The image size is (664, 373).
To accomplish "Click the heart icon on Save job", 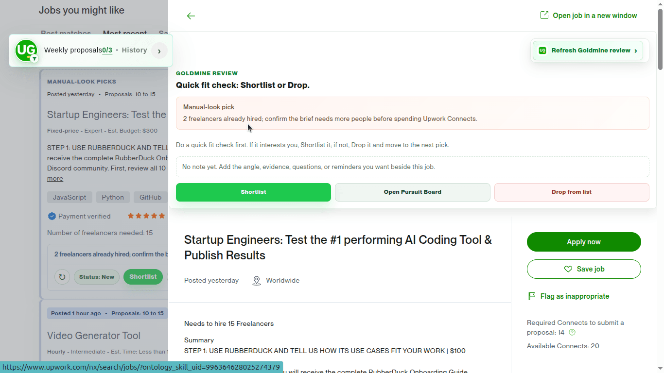I will tap(568, 269).
